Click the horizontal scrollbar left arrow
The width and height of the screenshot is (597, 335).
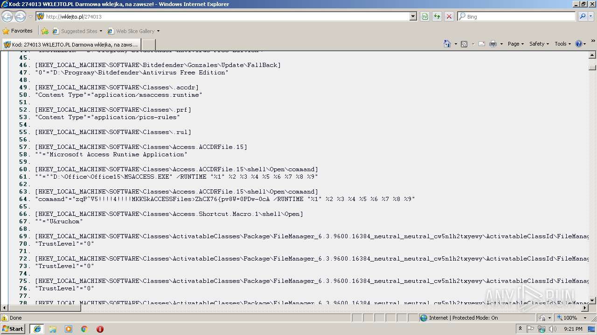pyautogui.click(x=5, y=308)
